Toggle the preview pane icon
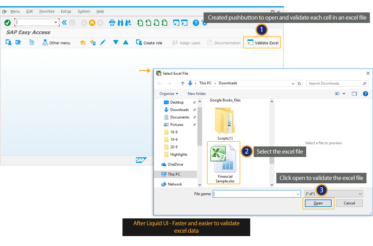The height and width of the screenshot is (246, 373). coord(354,94)
